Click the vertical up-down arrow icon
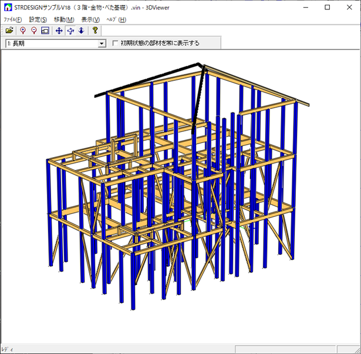The height and width of the screenshot is (354, 361). coord(81,30)
